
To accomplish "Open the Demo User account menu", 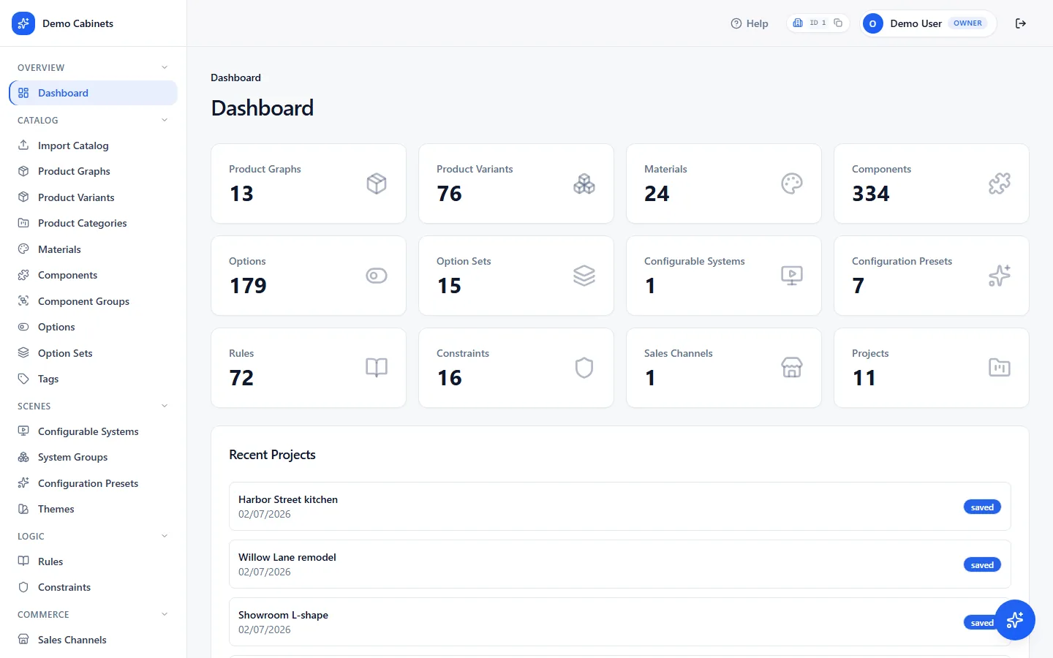I will coord(928,23).
